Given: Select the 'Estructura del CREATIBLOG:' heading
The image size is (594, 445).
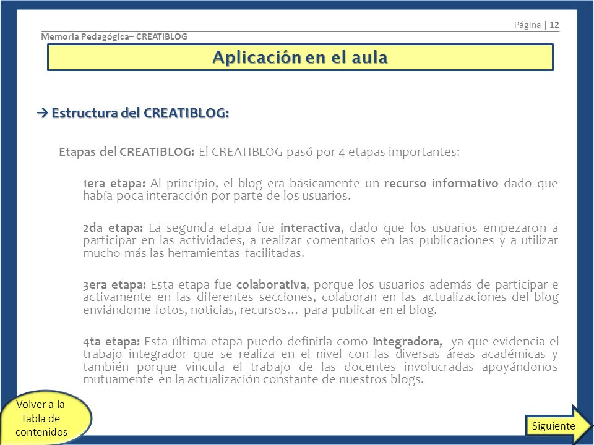Looking at the screenshot, I should tap(140, 112).
